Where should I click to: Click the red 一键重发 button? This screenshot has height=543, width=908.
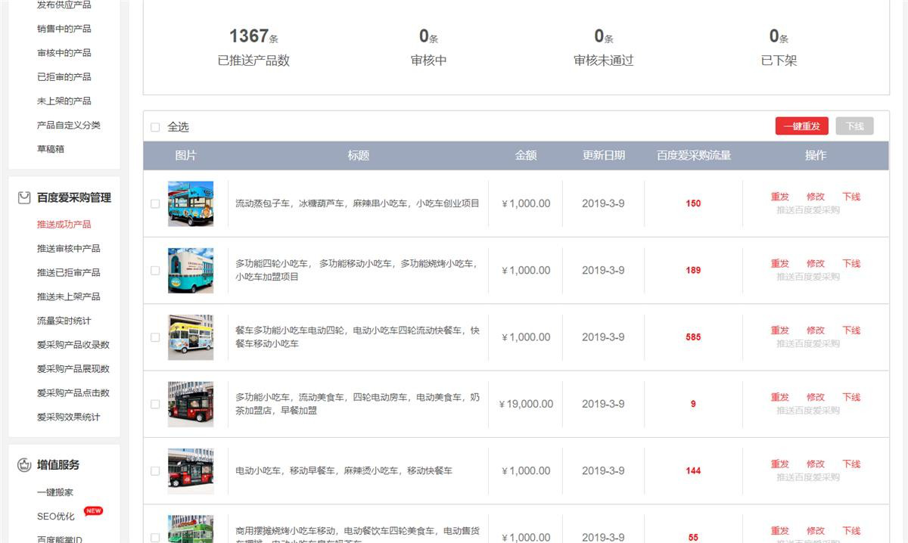click(802, 126)
